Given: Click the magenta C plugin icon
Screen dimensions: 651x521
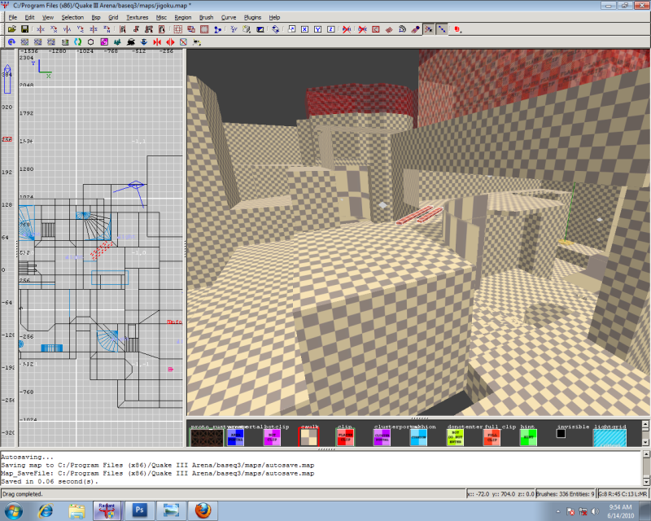Looking at the screenshot, I should [x=104, y=42].
